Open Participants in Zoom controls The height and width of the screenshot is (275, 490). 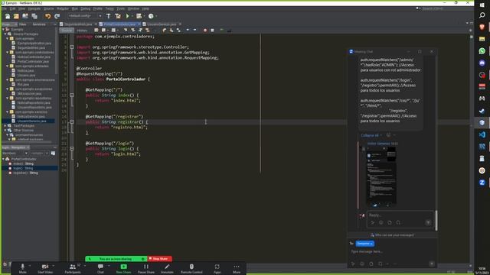(x=73, y=268)
